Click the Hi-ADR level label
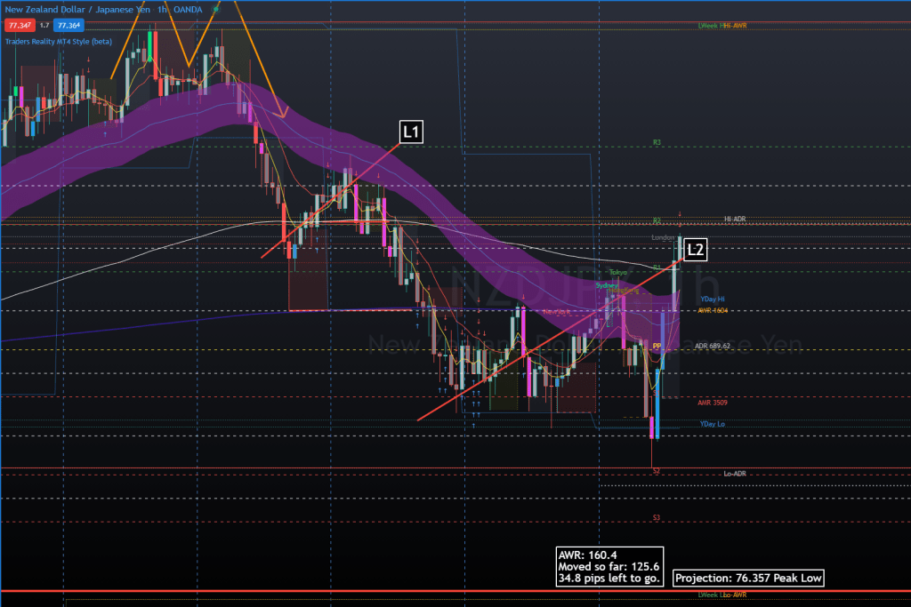911x607 pixels. click(x=734, y=219)
